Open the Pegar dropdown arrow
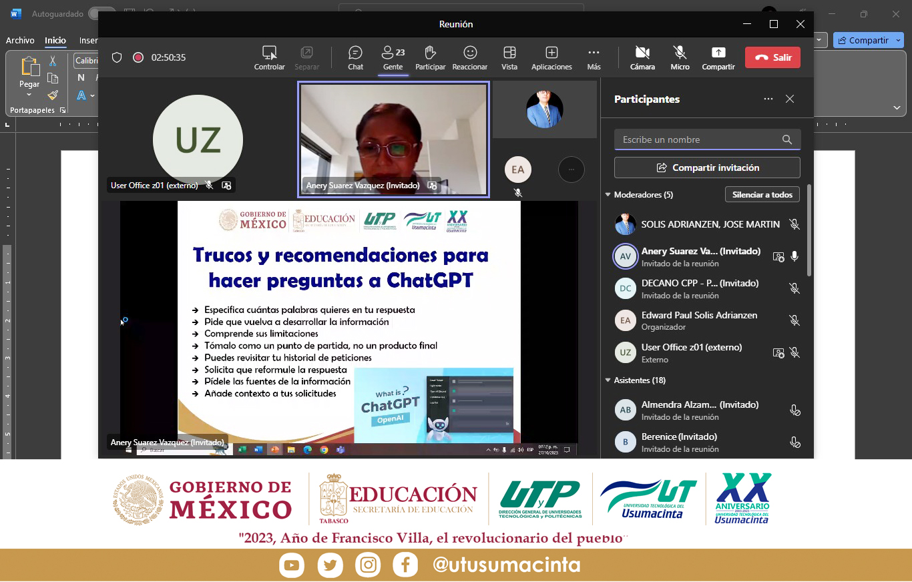Screen dimensions: 912x582 tap(29, 95)
